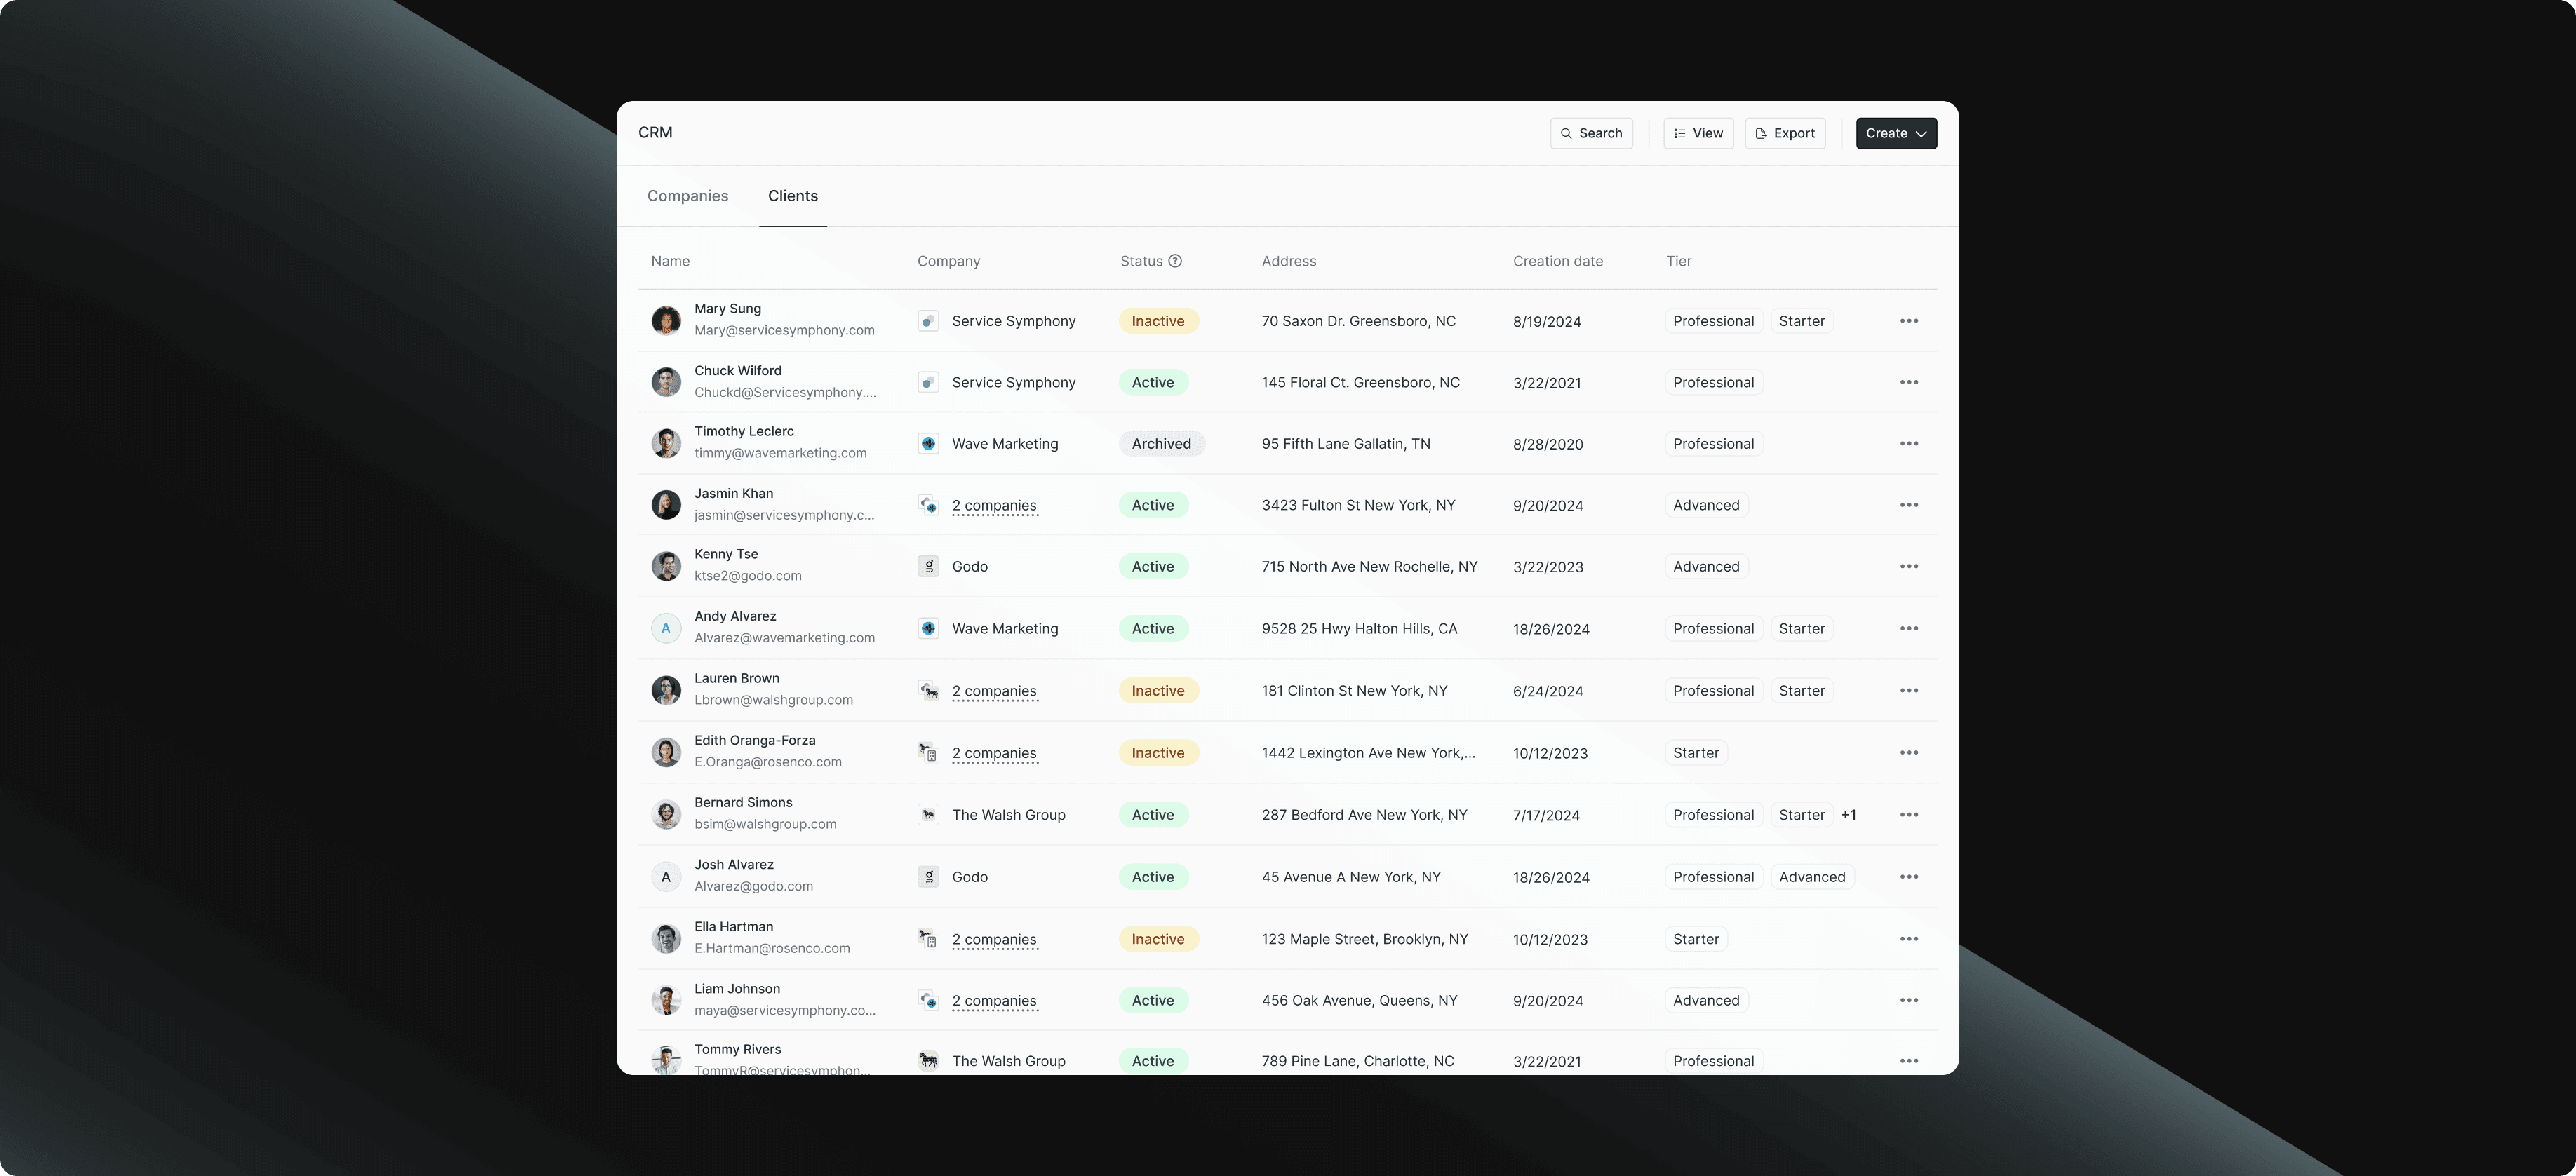The height and width of the screenshot is (1176, 2576).
Task: Expand +1 tiers for Bernard Simons
Action: [1848, 815]
